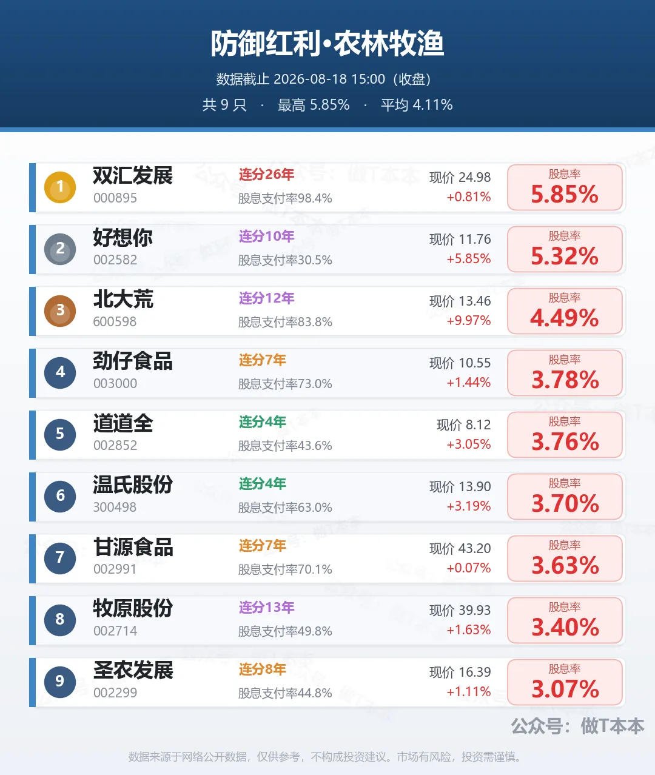Click the gold rank 1 badge
The height and width of the screenshot is (775, 655).
coord(60,187)
